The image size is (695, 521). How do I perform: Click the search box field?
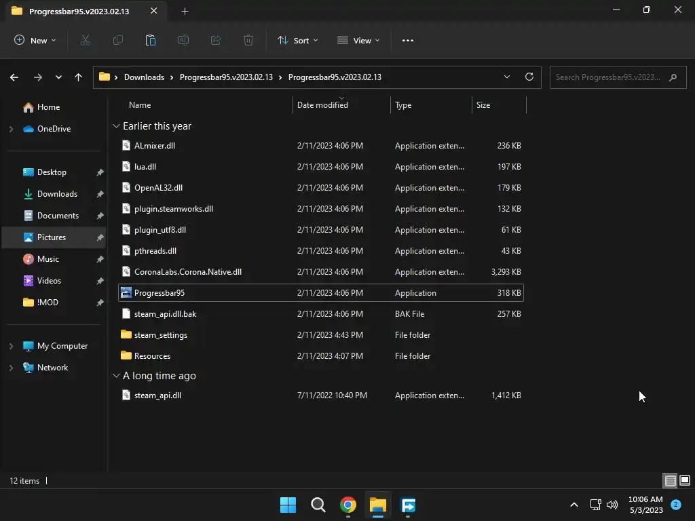pos(618,77)
